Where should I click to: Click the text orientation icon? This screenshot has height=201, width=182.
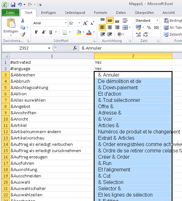click(120, 34)
